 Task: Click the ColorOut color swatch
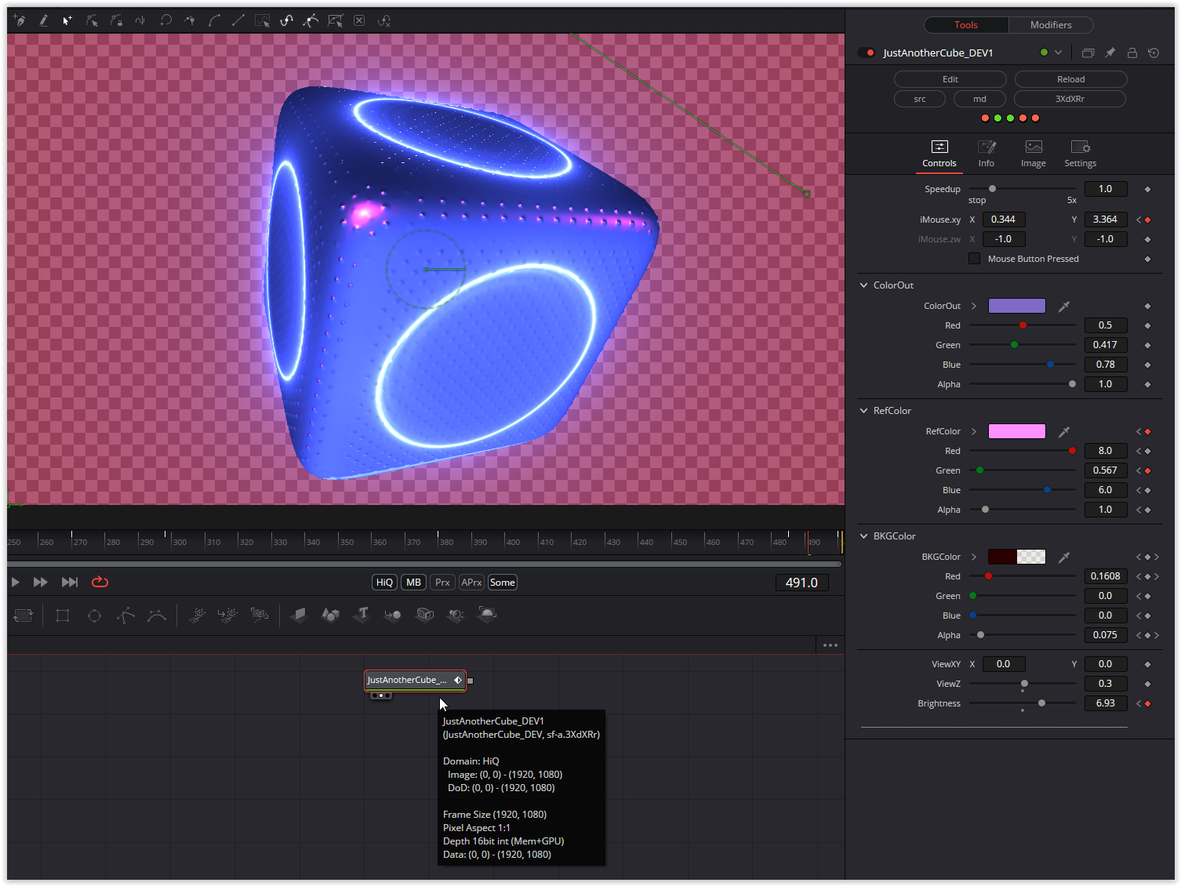pos(1017,306)
